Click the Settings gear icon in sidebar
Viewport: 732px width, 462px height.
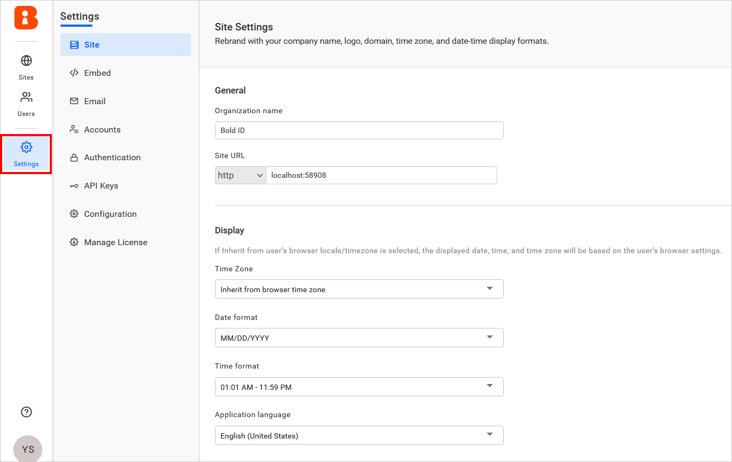(26, 147)
